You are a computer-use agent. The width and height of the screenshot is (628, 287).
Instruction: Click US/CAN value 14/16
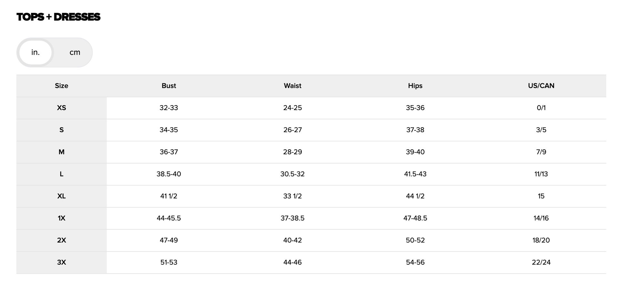click(x=541, y=218)
